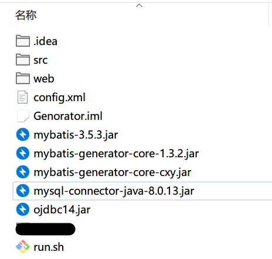Viewport: 272px width, 259px height.
Task: Select the mybatis-3.5.3.jar file name
Action: pos(76,135)
